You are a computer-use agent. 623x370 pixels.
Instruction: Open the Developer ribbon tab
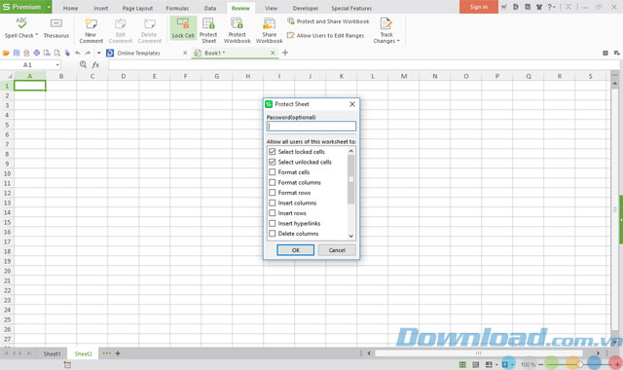pyautogui.click(x=306, y=8)
